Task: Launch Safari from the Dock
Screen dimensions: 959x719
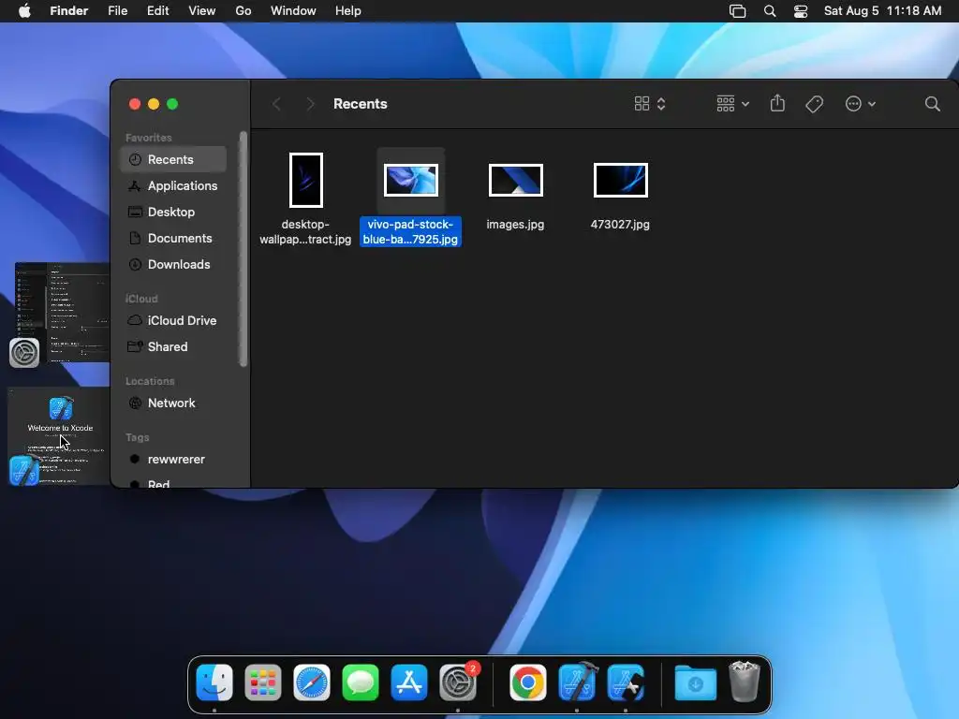Action: point(311,682)
